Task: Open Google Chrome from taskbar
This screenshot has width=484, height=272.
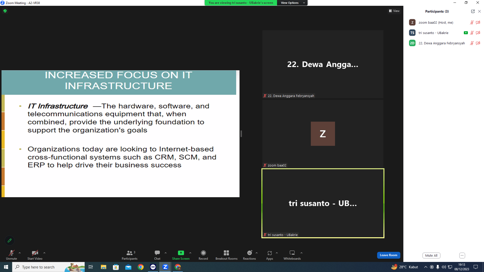Action: [x=141, y=267]
